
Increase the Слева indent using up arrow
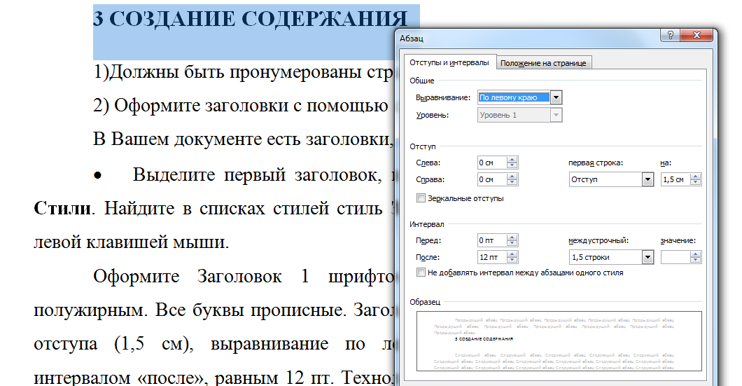click(513, 160)
